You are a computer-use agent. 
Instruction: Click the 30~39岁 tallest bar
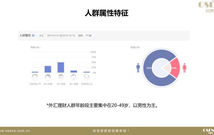61,67
